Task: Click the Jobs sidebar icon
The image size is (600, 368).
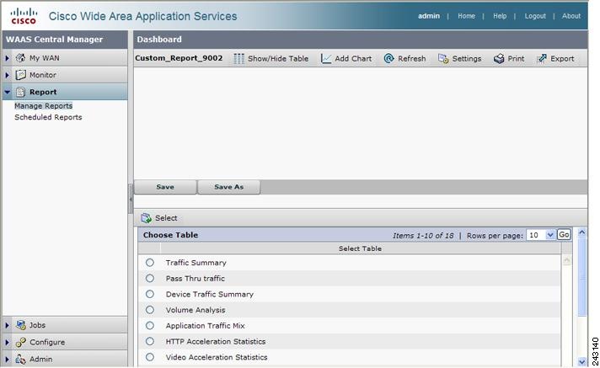Action: click(x=21, y=325)
